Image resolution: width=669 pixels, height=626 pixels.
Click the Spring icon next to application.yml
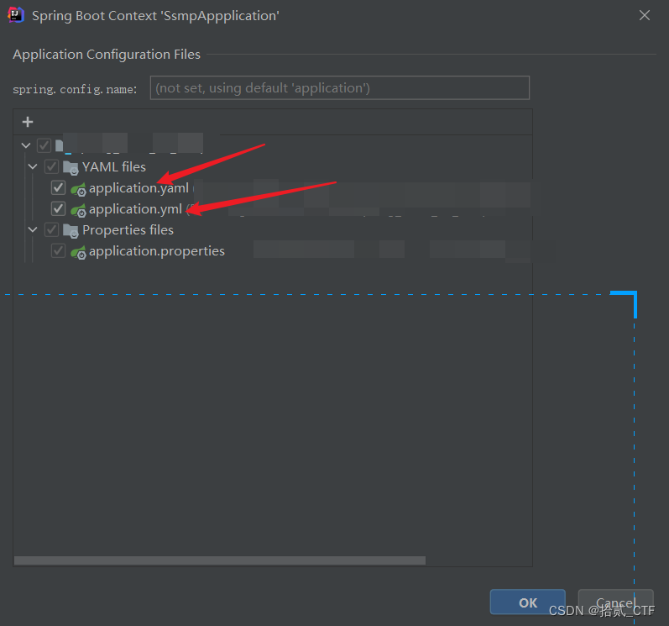(78, 210)
